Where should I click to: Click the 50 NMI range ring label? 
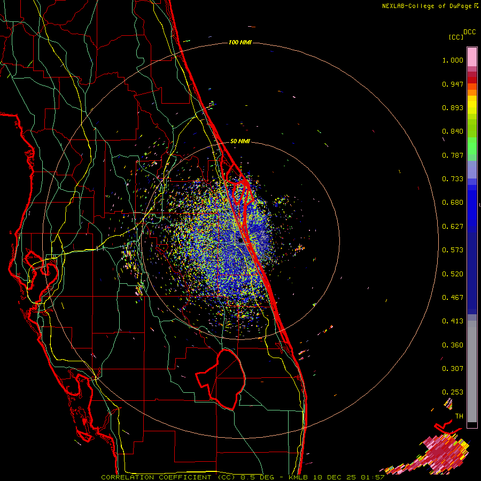click(240, 141)
